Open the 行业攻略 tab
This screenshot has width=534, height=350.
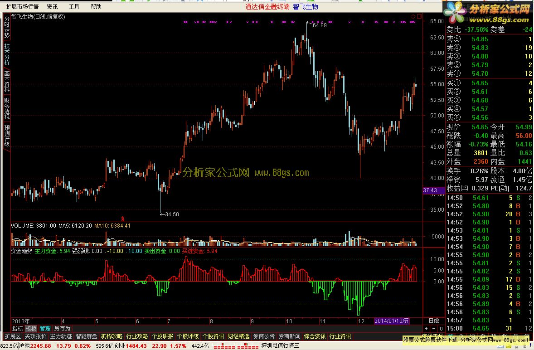tap(137, 336)
